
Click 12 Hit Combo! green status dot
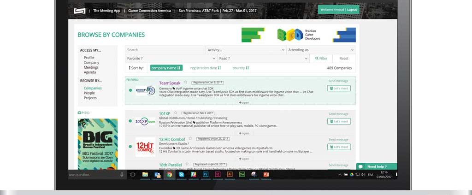coord(130,147)
